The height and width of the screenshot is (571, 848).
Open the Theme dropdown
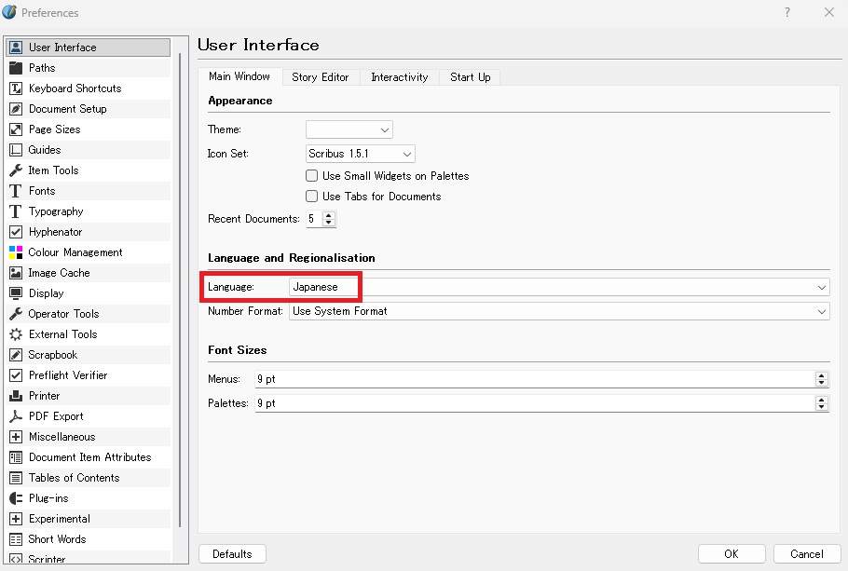[349, 129]
